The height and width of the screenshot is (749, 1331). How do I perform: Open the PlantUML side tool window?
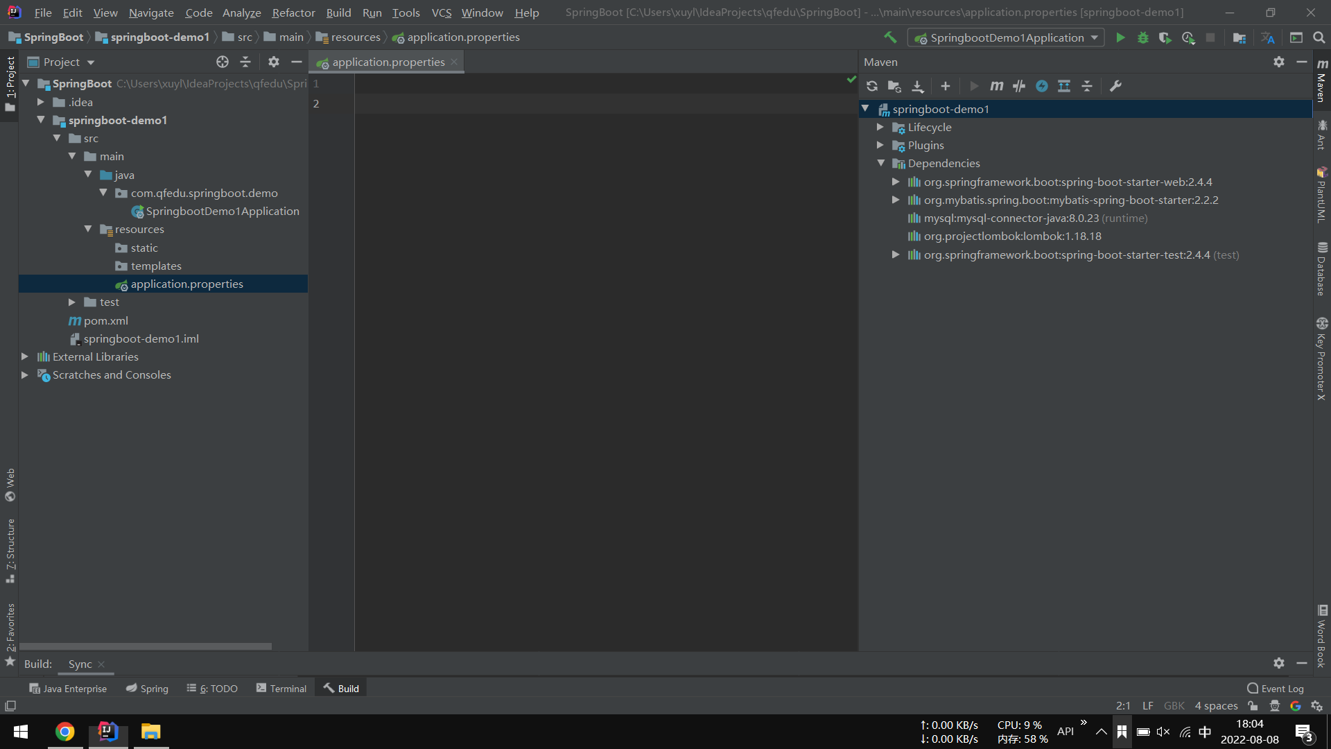click(x=1322, y=195)
